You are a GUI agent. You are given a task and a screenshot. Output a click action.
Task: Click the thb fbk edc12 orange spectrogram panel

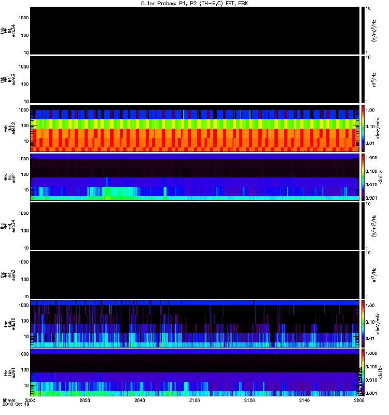pos(195,128)
